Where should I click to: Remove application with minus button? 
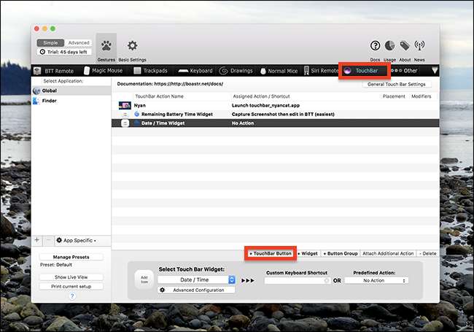pos(48,240)
